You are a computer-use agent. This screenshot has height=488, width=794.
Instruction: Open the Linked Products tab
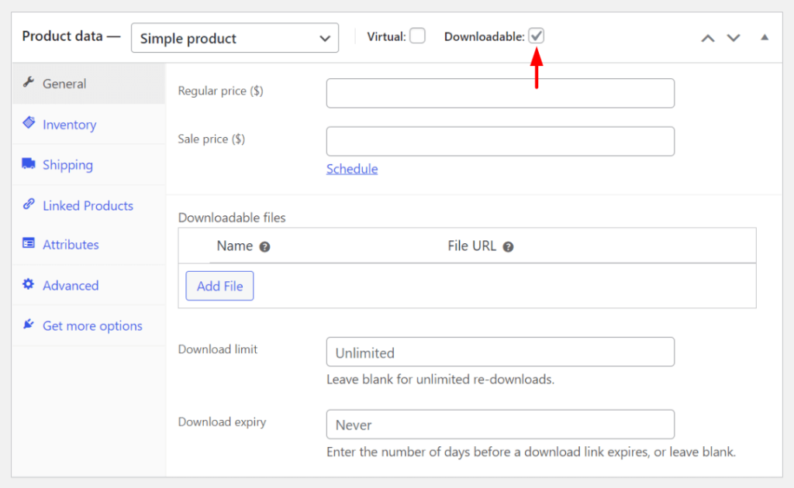pyautogui.click(x=87, y=205)
